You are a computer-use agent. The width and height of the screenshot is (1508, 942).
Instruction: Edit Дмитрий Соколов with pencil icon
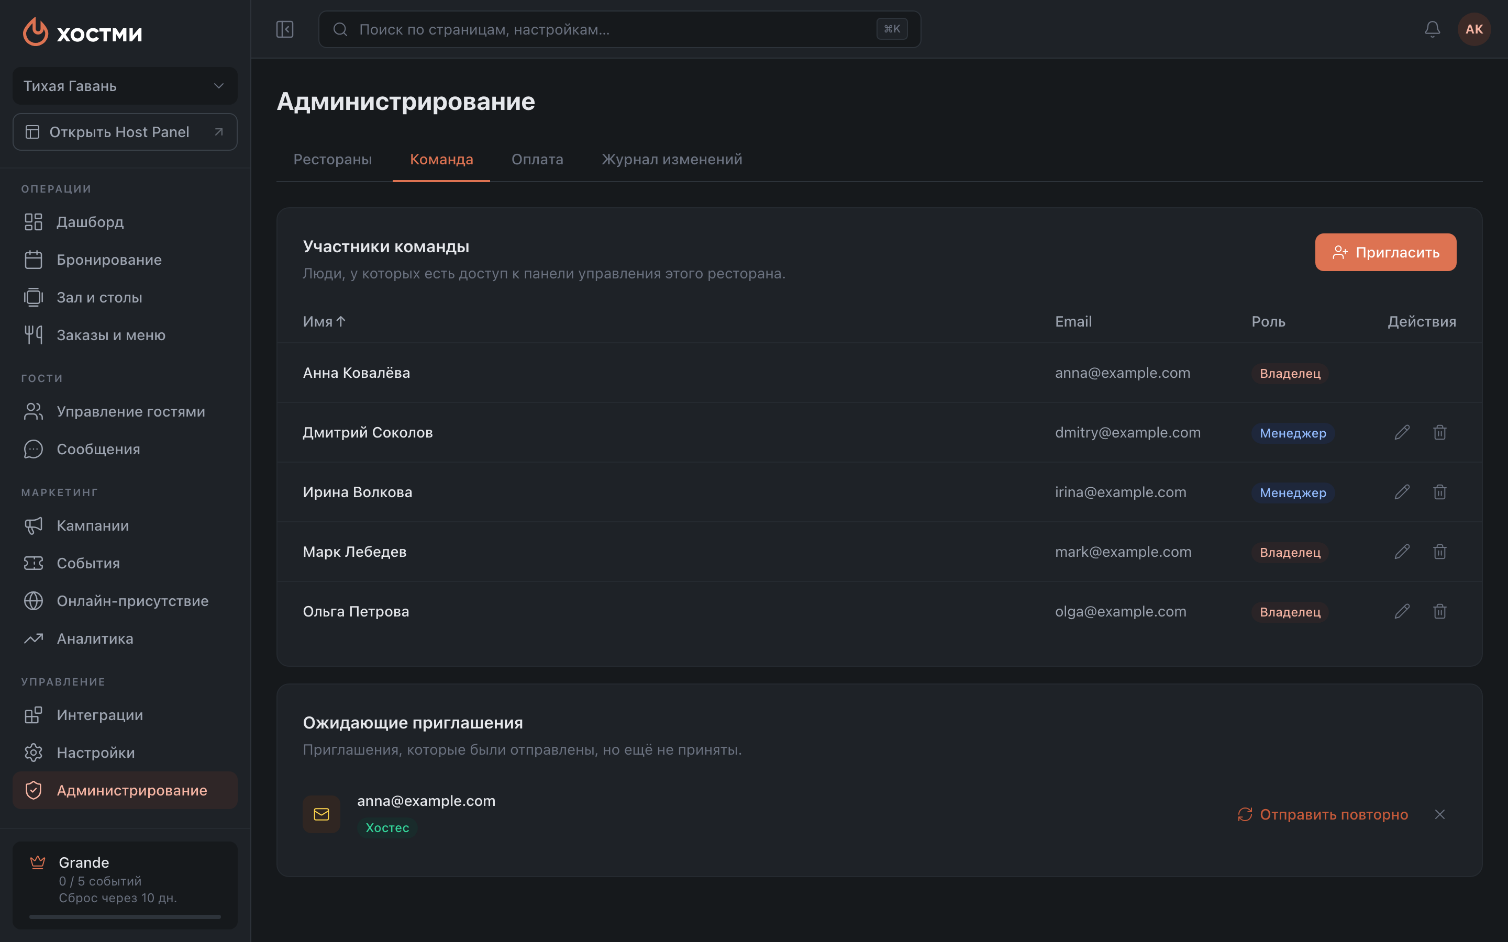(1402, 432)
